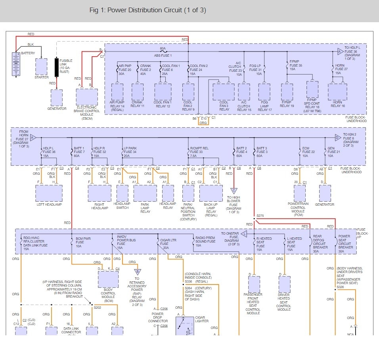
Task: Click the 'FOG LP FUSE 31 10A' label
Action: 255,70
